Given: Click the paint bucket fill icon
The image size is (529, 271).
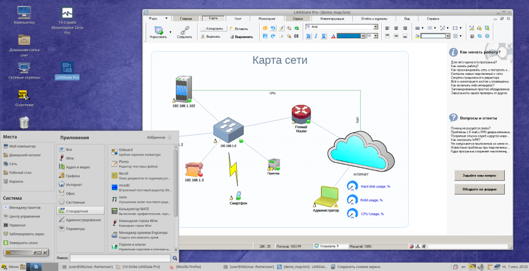Looking at the screenshot, I should point(417,36).
